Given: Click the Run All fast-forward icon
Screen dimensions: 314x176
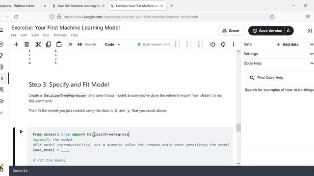Looking at the screenshot, I should coord(80,44).
